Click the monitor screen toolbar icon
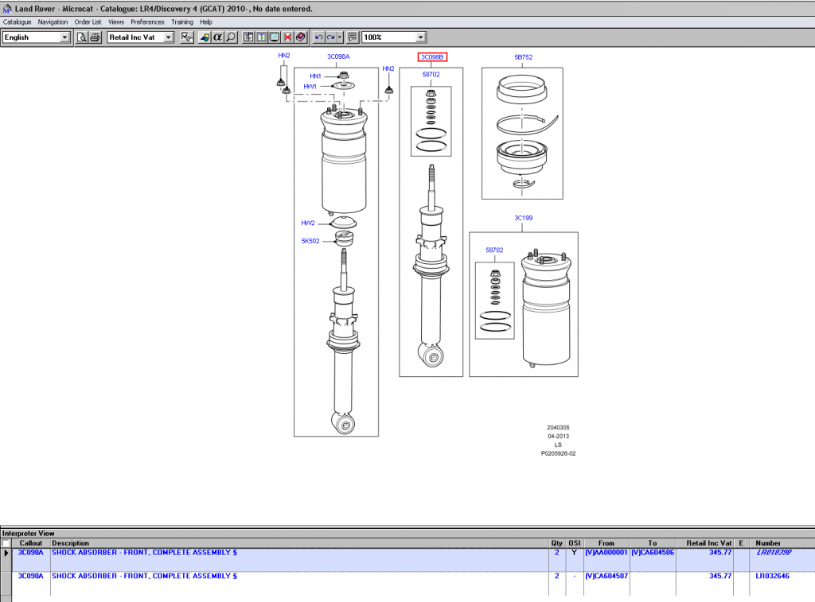The height and width of the screenshot is (602, 815). pyautogui.click(x=275, y=37)
